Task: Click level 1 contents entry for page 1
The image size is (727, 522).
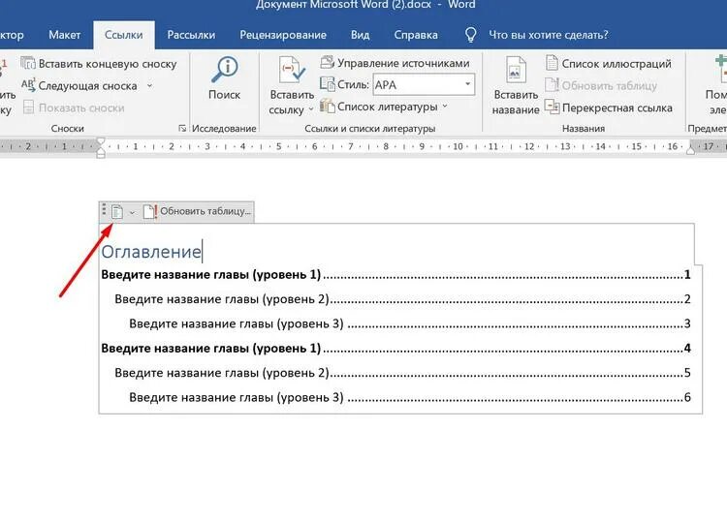Action: (395, 275)
